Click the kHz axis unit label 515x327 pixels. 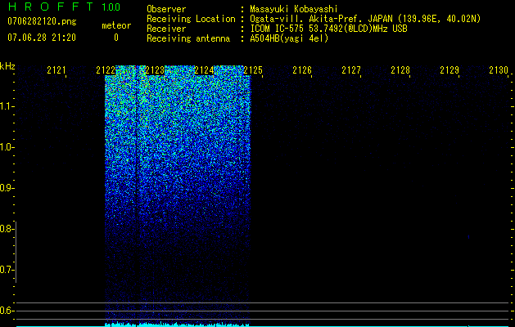click(7, 66)
